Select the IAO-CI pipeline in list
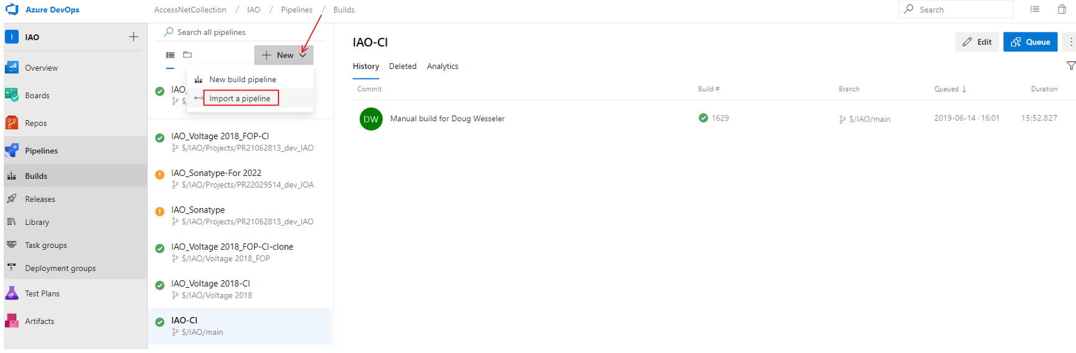 click(x=240, y=326)
